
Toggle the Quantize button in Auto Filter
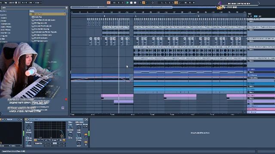38,143
